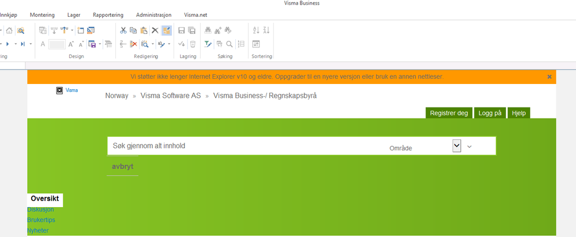Click the Logg på button
The height and width of the screenshot is (237, 576).
490,113
